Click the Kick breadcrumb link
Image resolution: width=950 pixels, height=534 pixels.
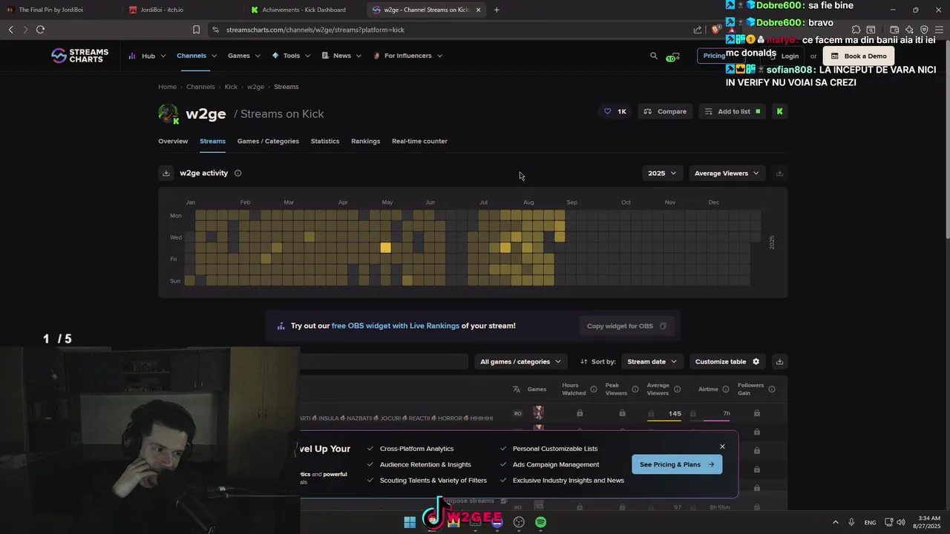[x=231, y=87]
